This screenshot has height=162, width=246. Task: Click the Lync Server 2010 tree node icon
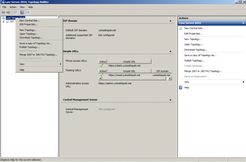point(4,18)
